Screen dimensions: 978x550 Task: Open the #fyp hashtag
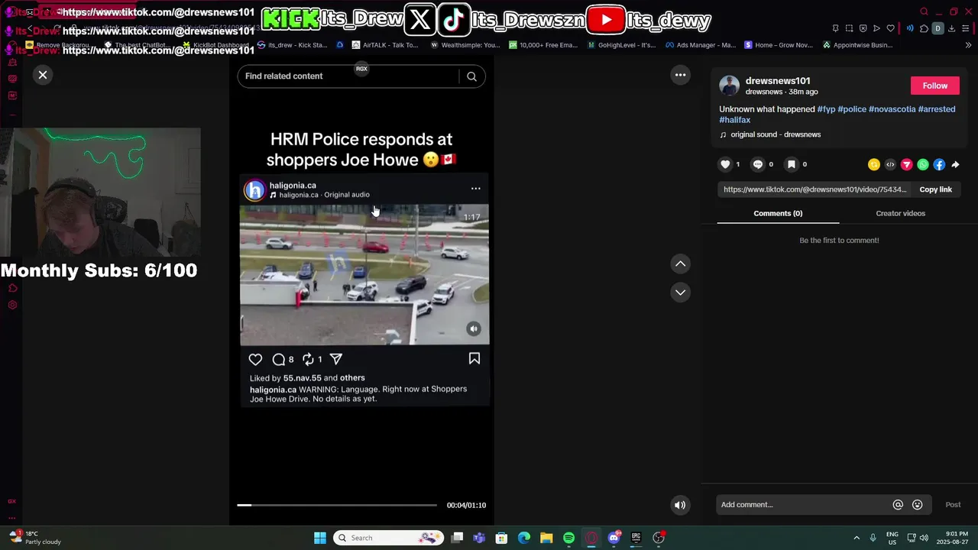coord(826,109)
